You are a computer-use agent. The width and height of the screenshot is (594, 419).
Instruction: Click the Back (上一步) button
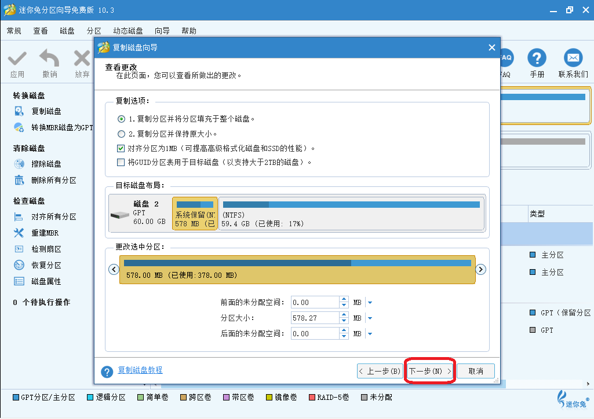point(380,372)
